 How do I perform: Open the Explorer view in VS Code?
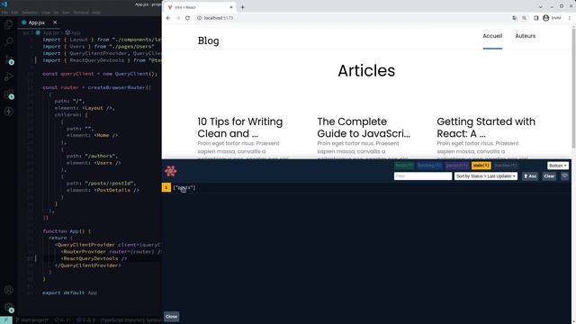[8, 24]
